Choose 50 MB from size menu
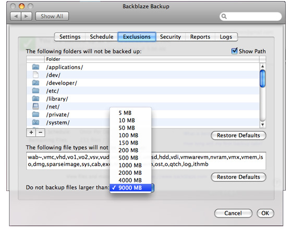Screen dimensions: 292x233 (130, 128)
